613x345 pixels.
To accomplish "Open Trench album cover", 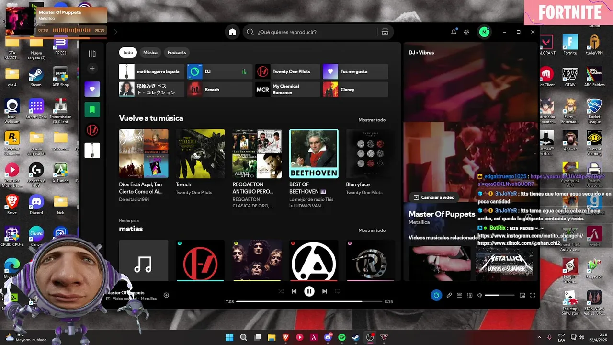I will 200,154.
